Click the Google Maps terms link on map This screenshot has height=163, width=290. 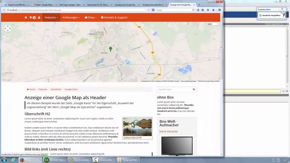(188, 81)
